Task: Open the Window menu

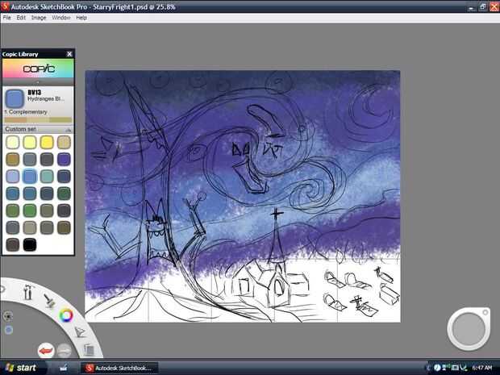Action: pos(61,18)
